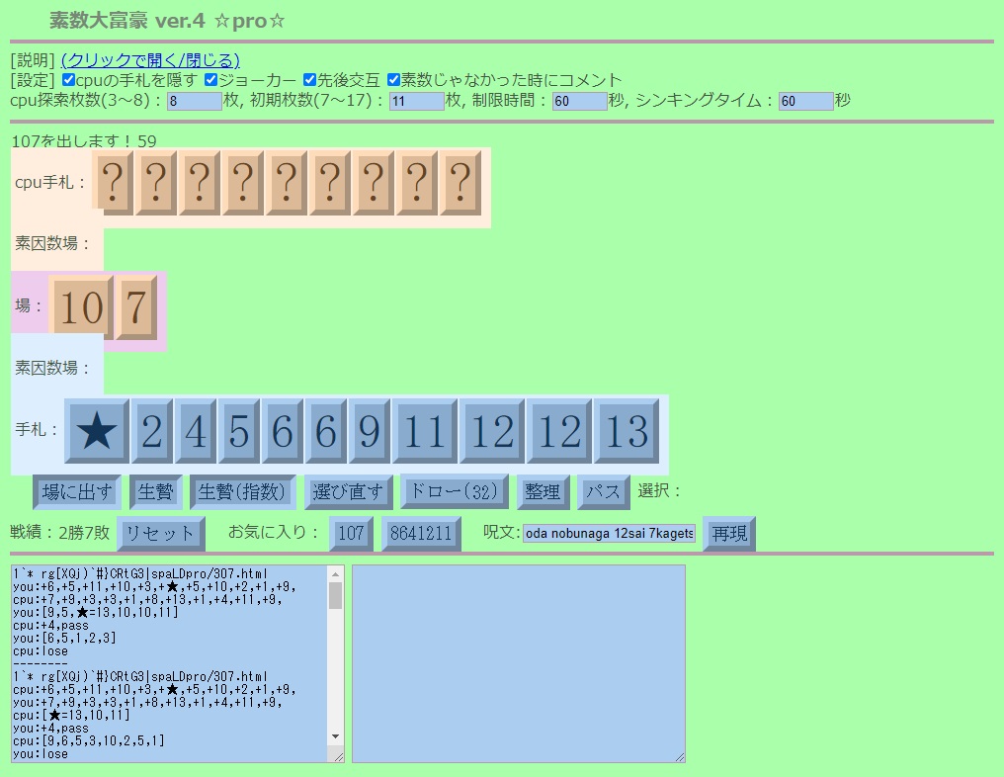Choose favorite number 8641211

pos(421,534)
